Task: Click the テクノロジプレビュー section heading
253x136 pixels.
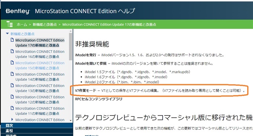Action: coord(164,118)
